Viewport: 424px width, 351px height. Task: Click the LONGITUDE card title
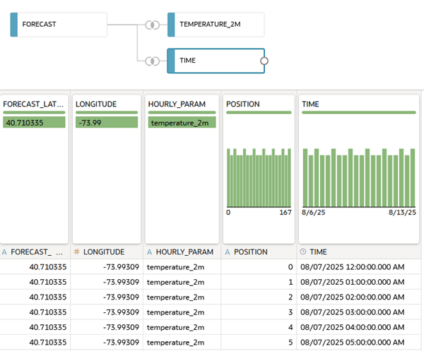[96, 104]
